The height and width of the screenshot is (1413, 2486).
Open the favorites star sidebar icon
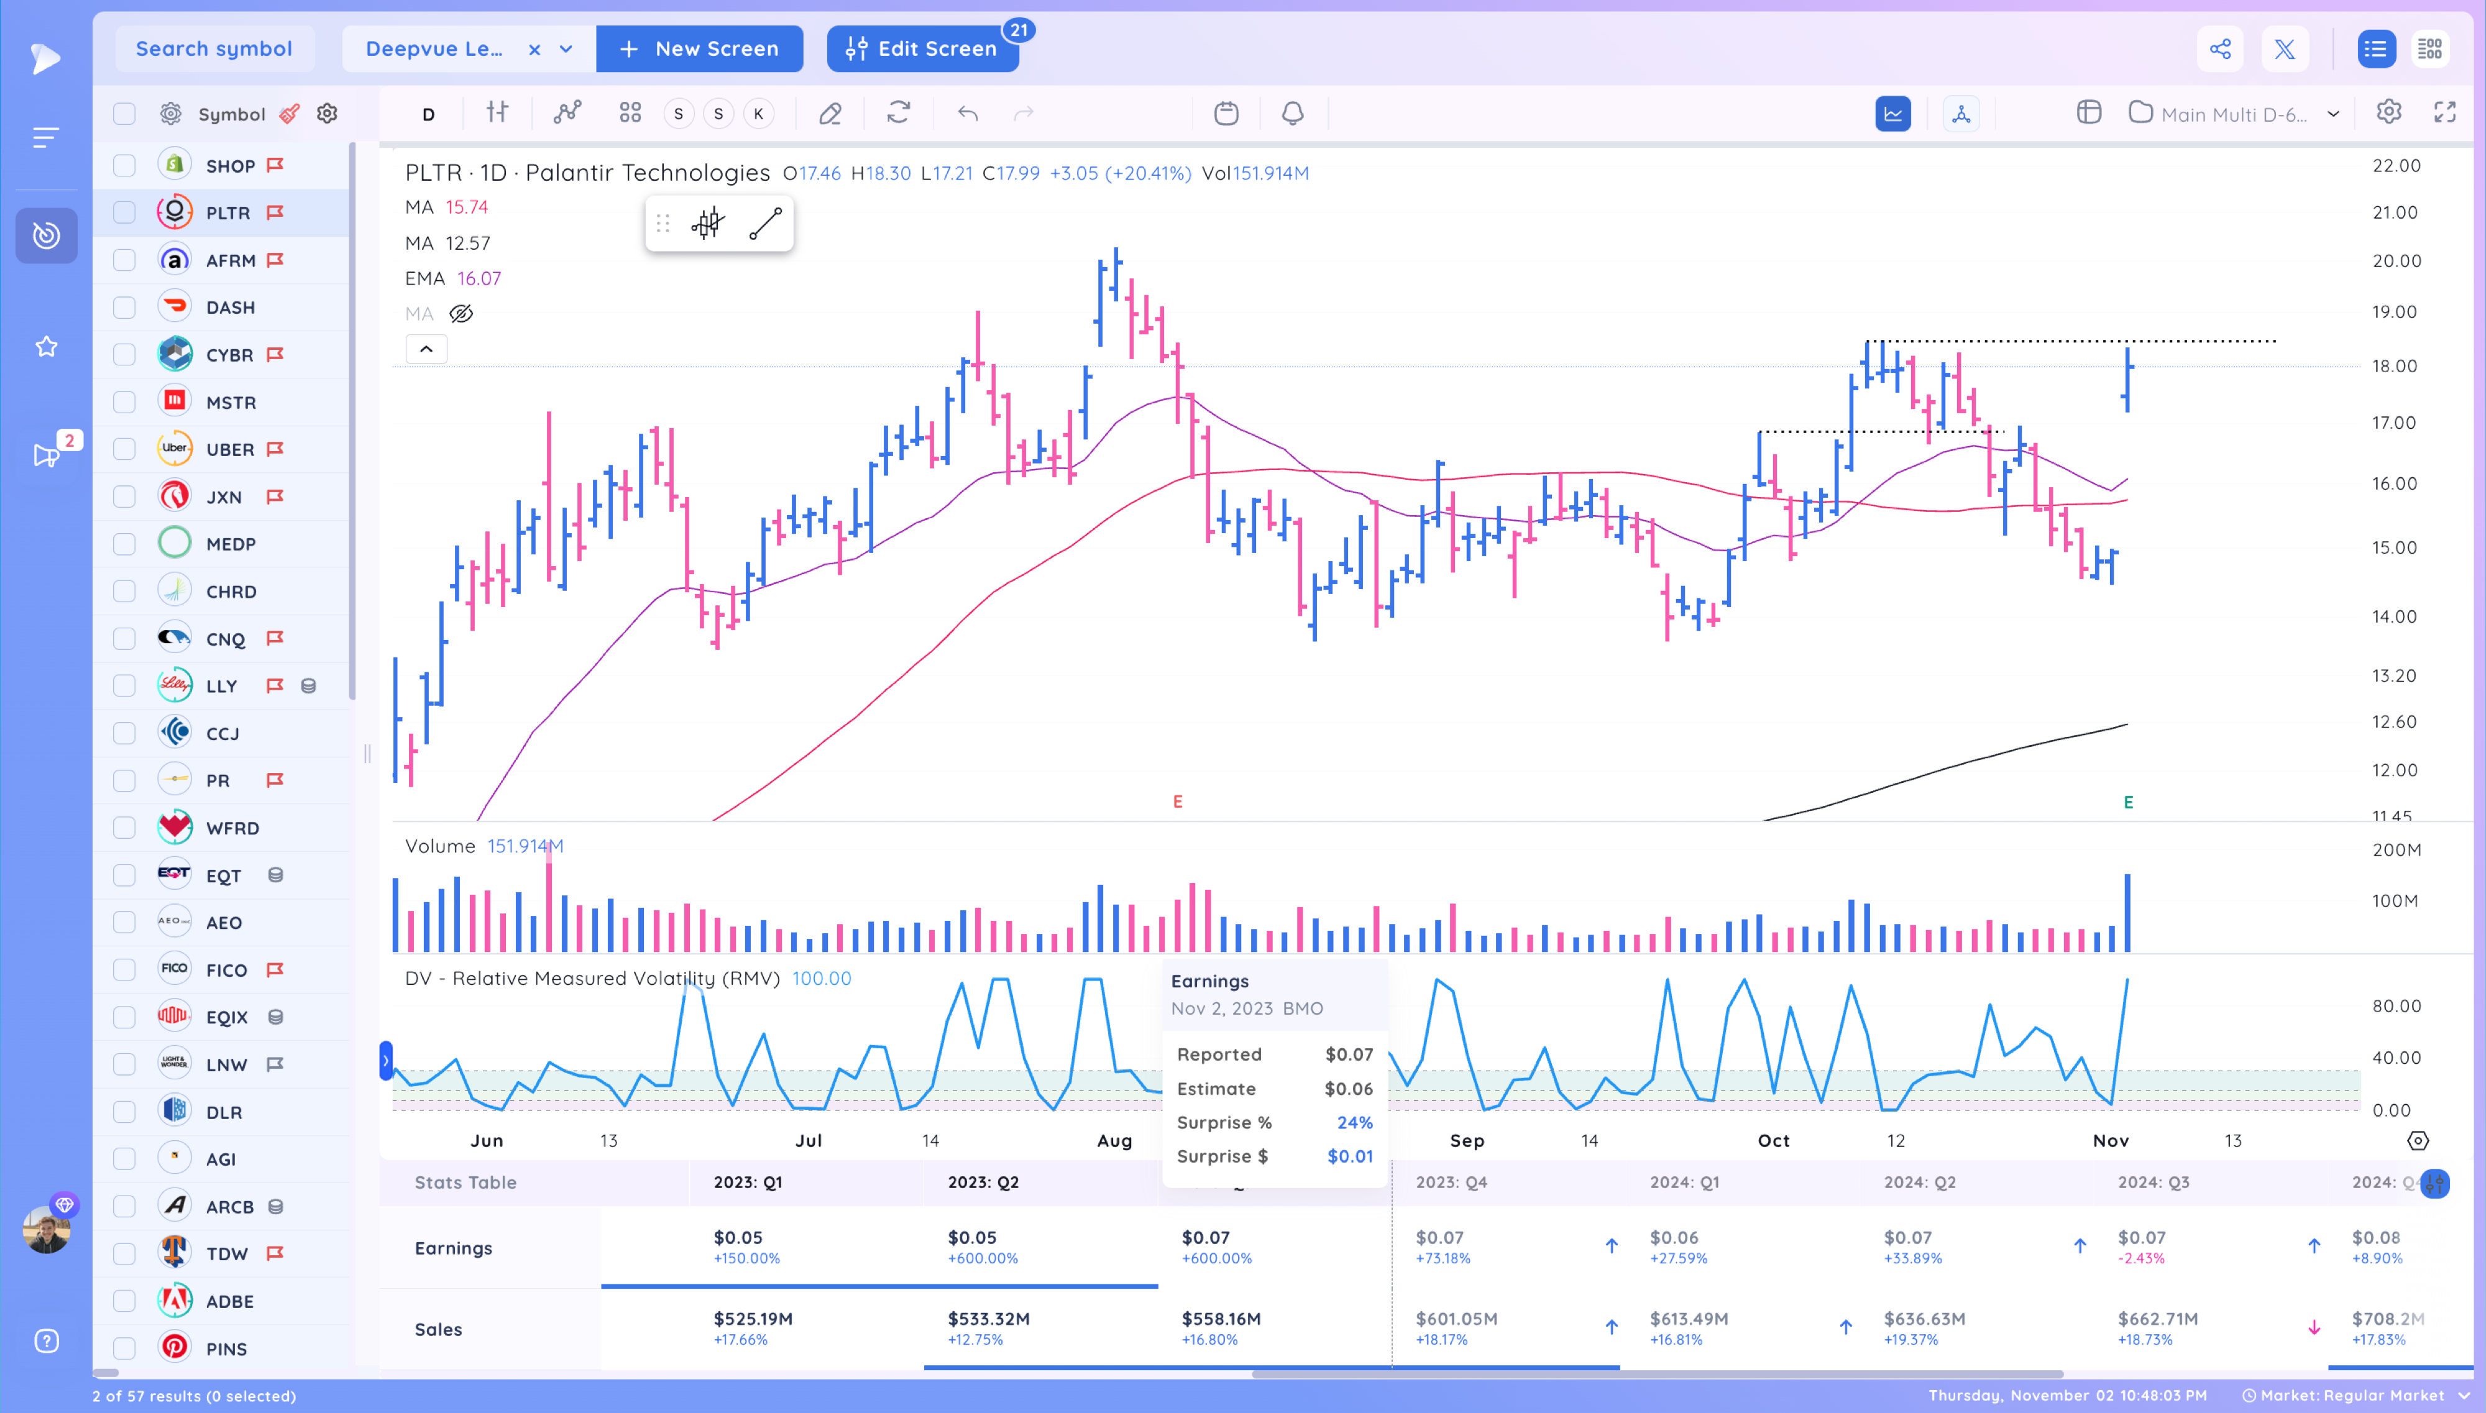click(47, 347)
